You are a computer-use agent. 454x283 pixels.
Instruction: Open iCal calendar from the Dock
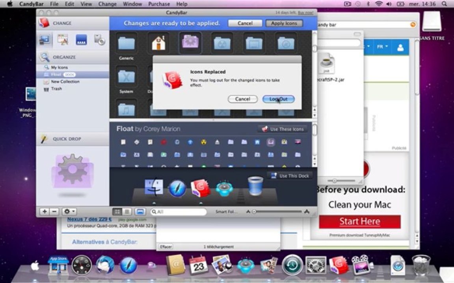coord(198,265)
